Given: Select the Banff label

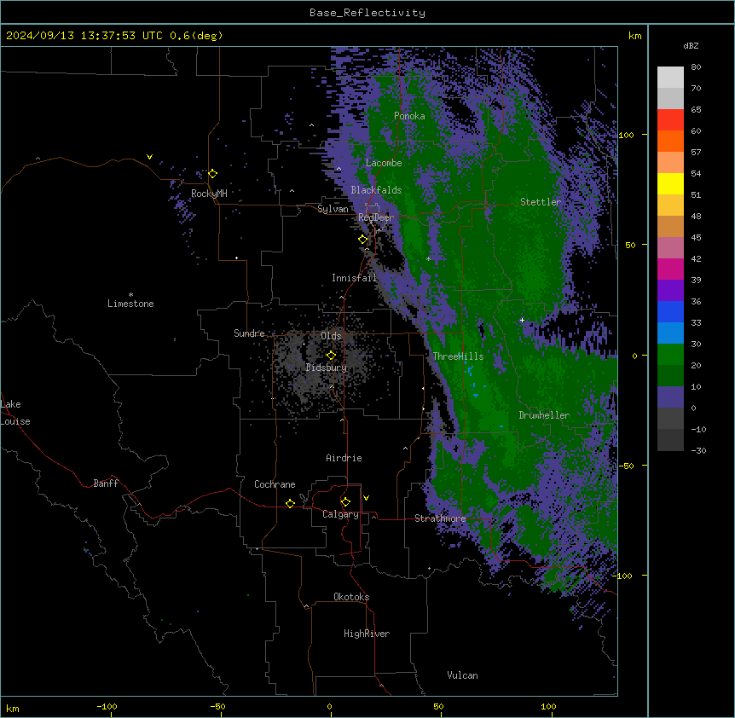Looking at the screenshot, I should coord(106,483).
